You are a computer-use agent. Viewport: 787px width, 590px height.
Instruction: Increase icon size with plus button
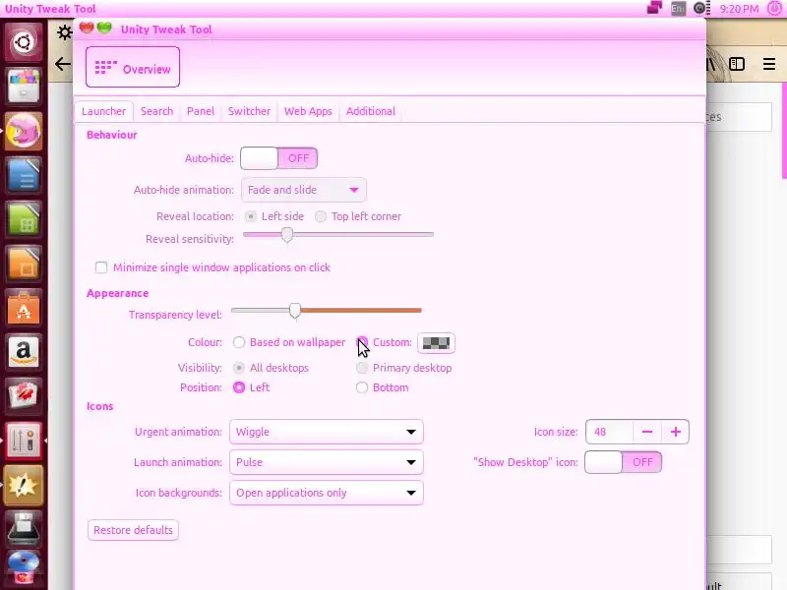click(x=676, y=432)
